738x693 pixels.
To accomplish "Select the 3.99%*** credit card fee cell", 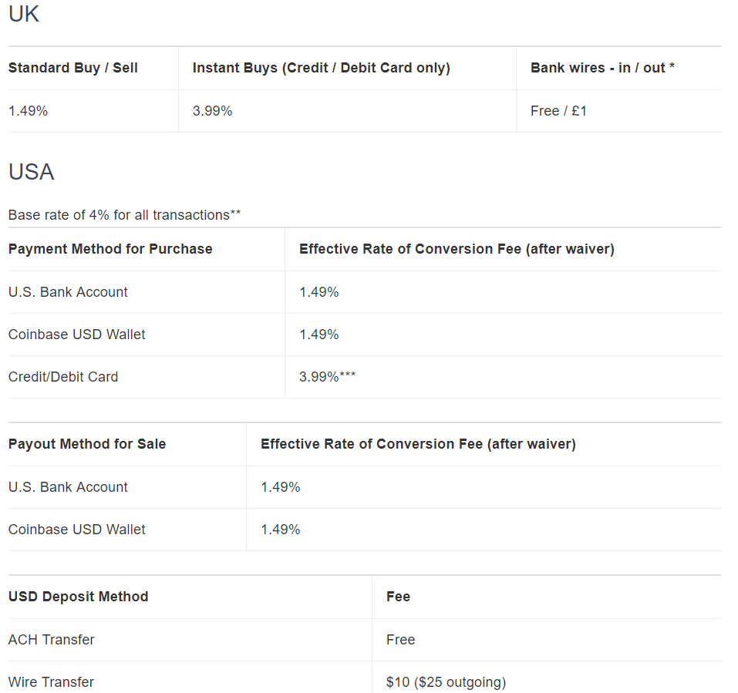I will click(327, 377).
